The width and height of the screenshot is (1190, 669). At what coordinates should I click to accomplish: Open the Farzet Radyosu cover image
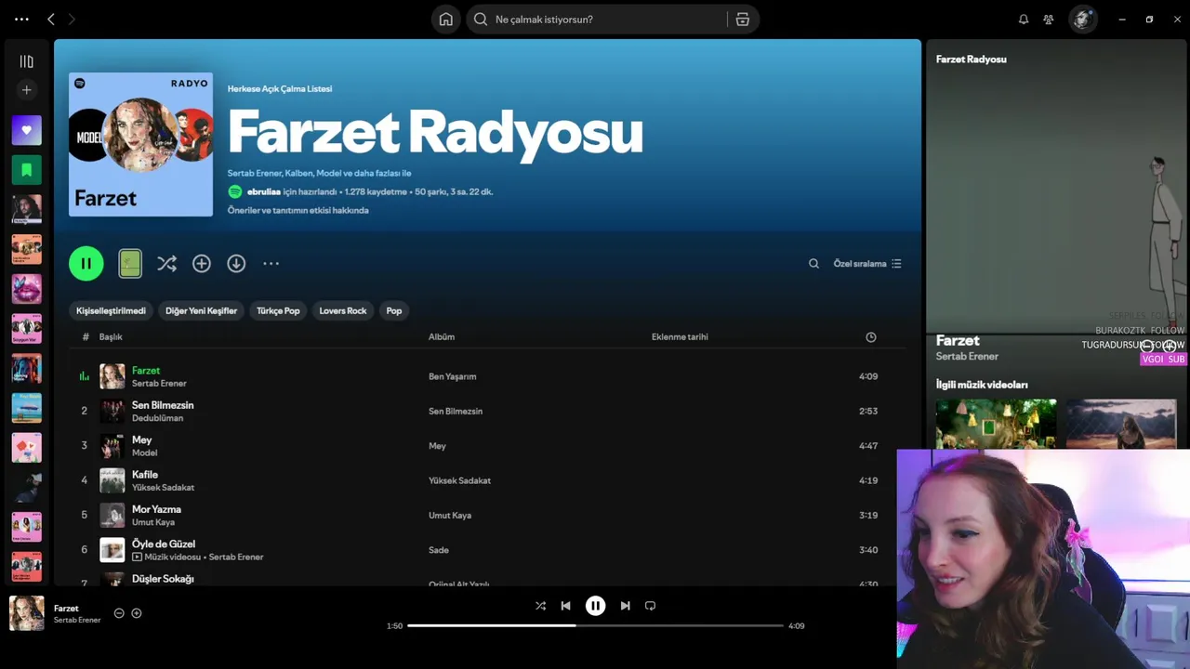click(x=140, y=144)
